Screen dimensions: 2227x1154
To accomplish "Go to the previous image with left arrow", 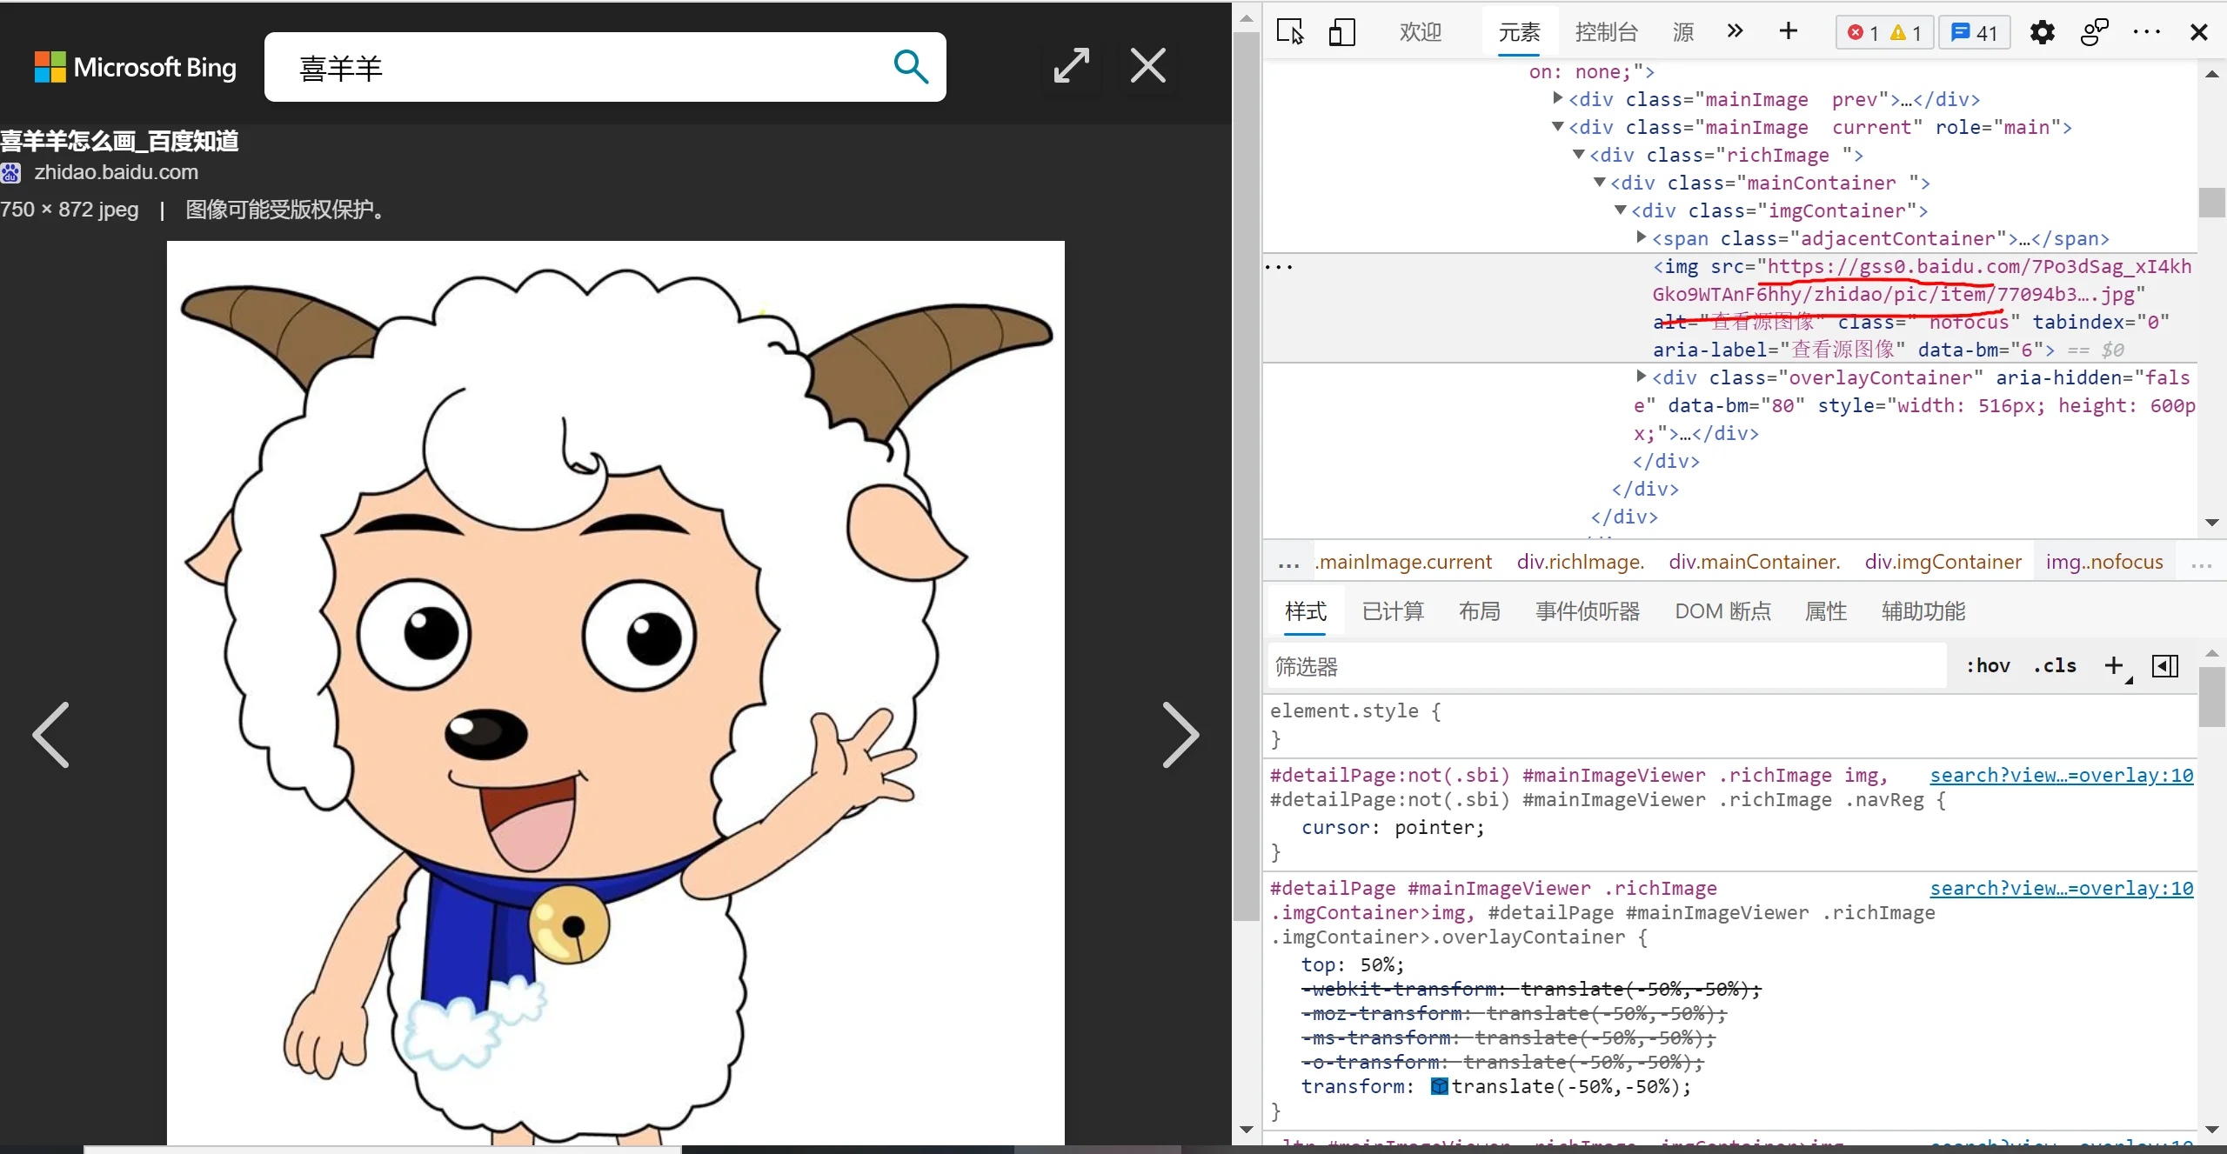I will pyautogui.click(x=50, y=735).
